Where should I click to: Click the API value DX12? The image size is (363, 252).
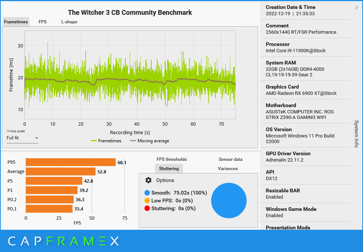pos(271,178)
